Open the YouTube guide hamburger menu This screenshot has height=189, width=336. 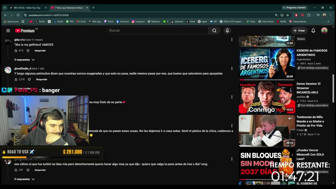coord(8,31)
